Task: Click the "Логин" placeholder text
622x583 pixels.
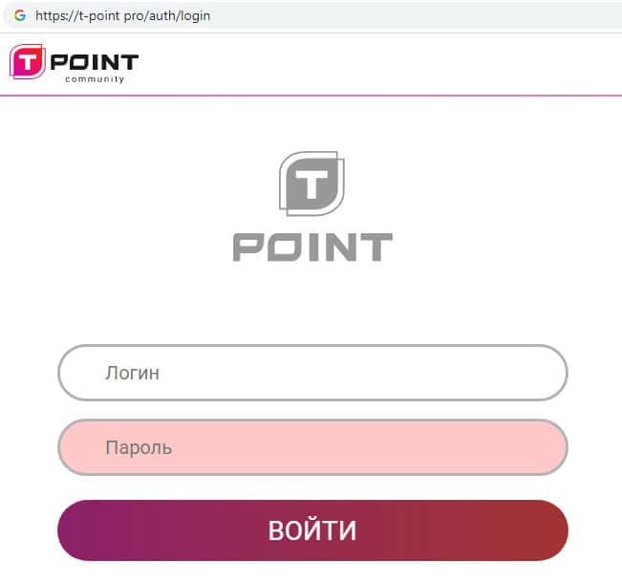Action: [x=132, y=373]
